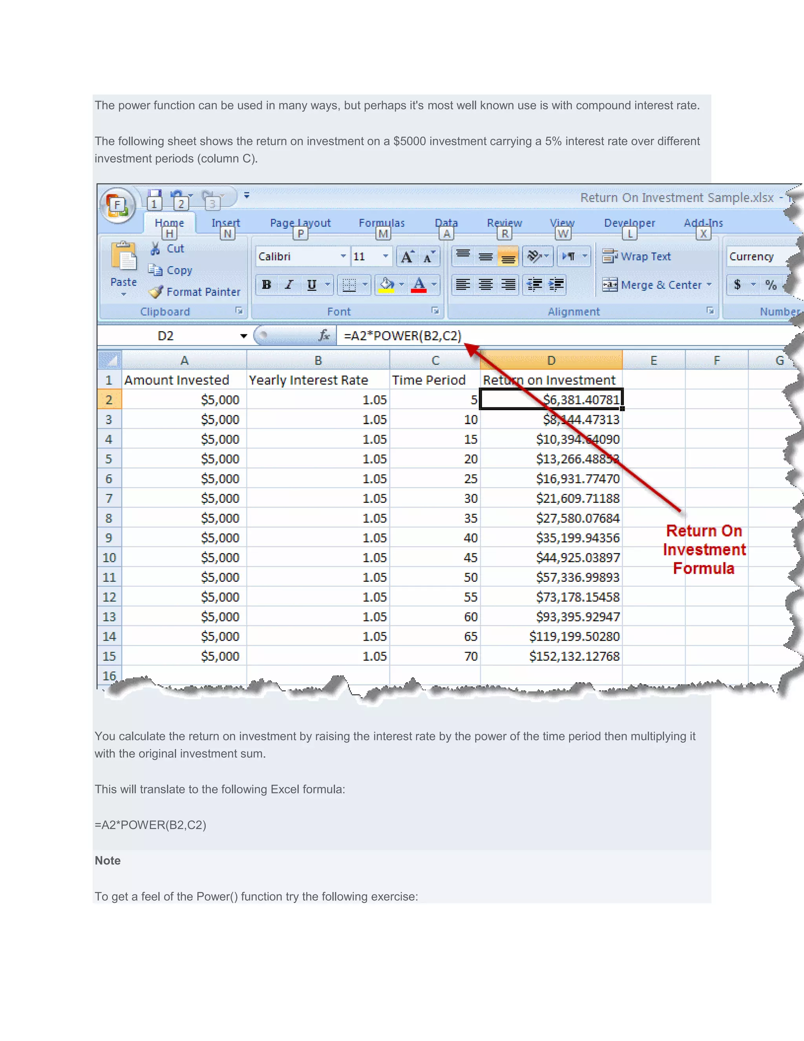Expand the Merge & Center options arrow
804x1041 pixels.
click(x=709, y=284)
